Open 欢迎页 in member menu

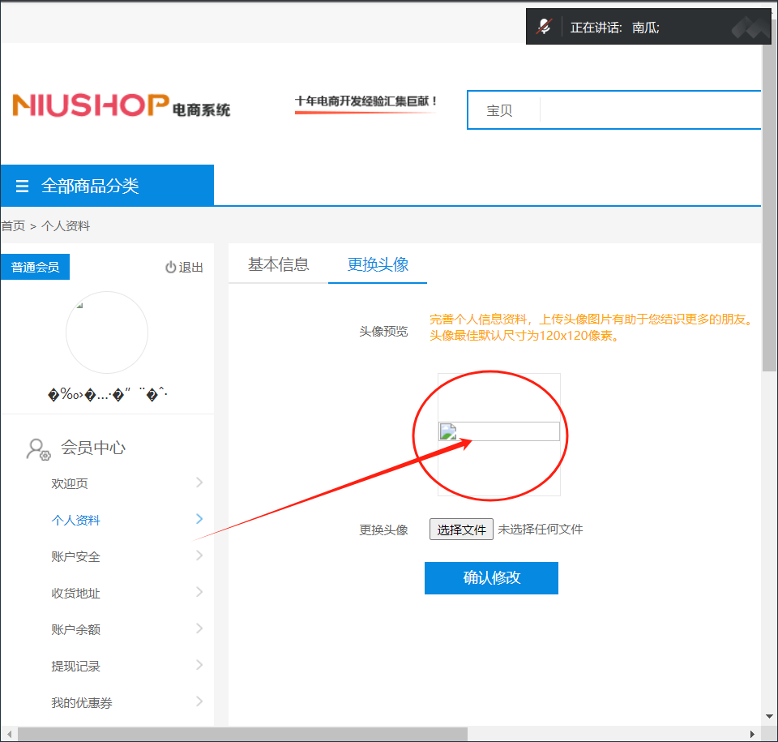point(70,483)
